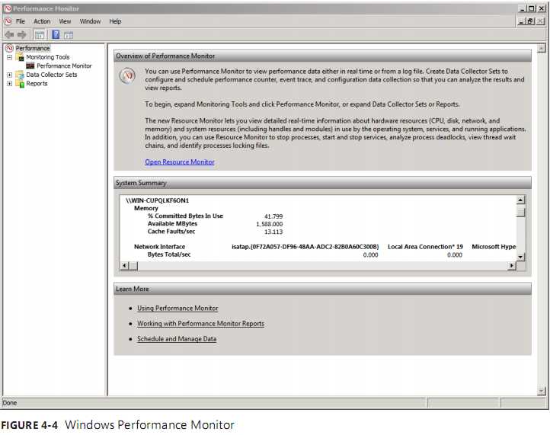Click the overview gauge icon in the panel
This screenshot has height=435, width=550.
click(127, 75)
